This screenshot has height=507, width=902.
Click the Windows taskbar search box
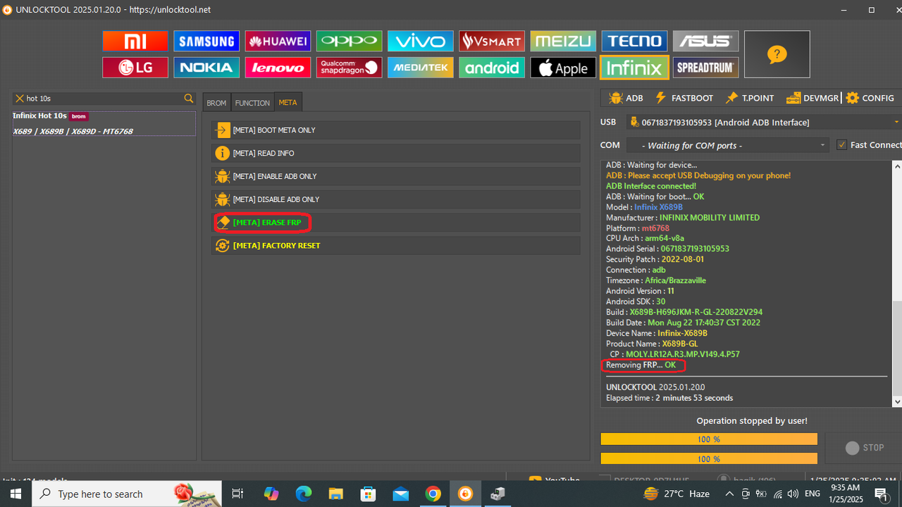tap(127, 494)
